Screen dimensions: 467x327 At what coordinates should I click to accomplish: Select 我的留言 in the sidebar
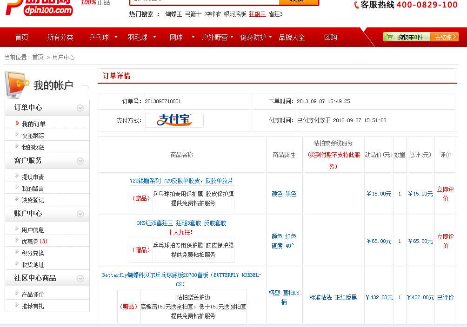click(33, 189)
